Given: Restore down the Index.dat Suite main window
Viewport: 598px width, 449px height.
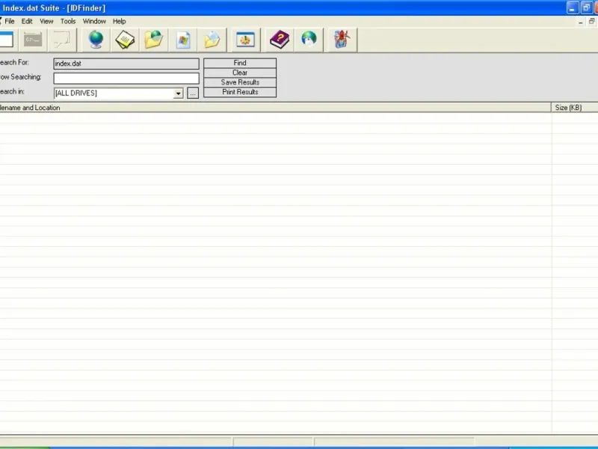Looking at the screenshot, I should point(586,7).
